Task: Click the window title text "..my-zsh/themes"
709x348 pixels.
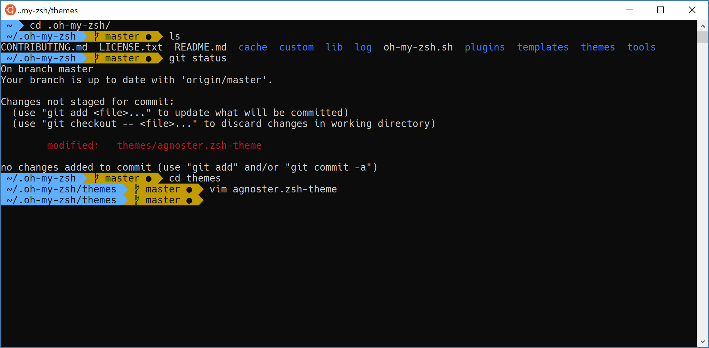Action: (48, 11)
